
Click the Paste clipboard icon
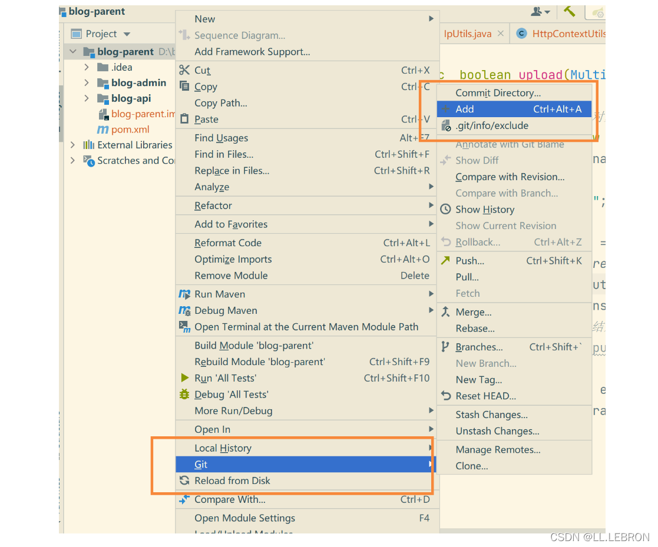click(x=184, y=120)
